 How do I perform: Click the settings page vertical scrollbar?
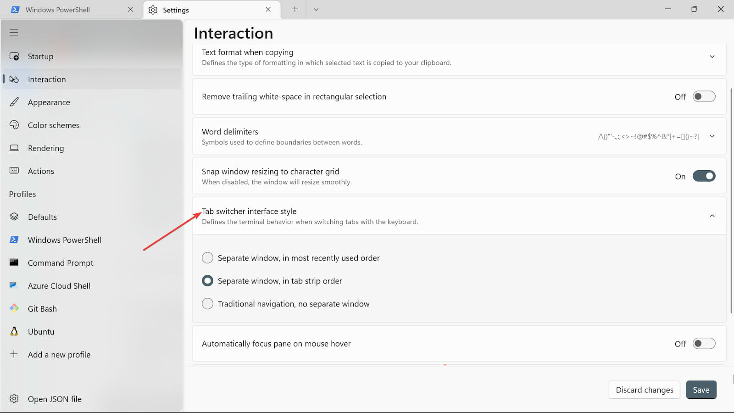731,200
